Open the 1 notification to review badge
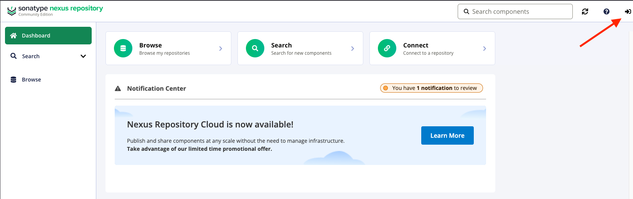Image resolution: width=633 pixels, height=199 pixels. pos(432,88)
